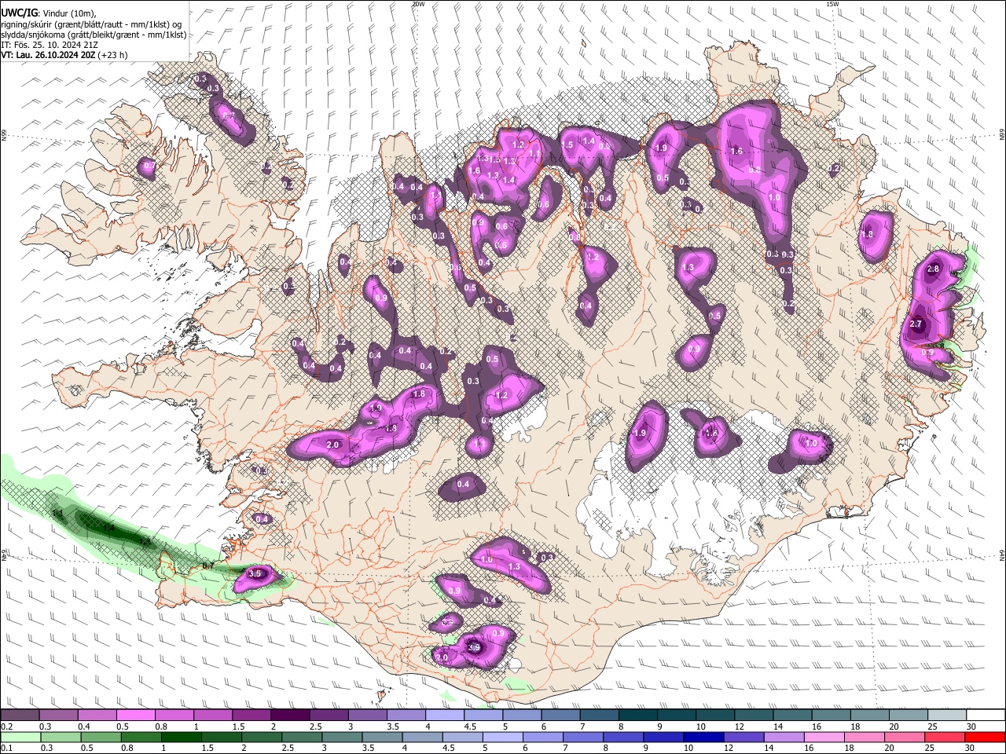Click the snow scale swatch between 0.2 and 0.3
Viewport: 1006px width, 754px height.
20,715
